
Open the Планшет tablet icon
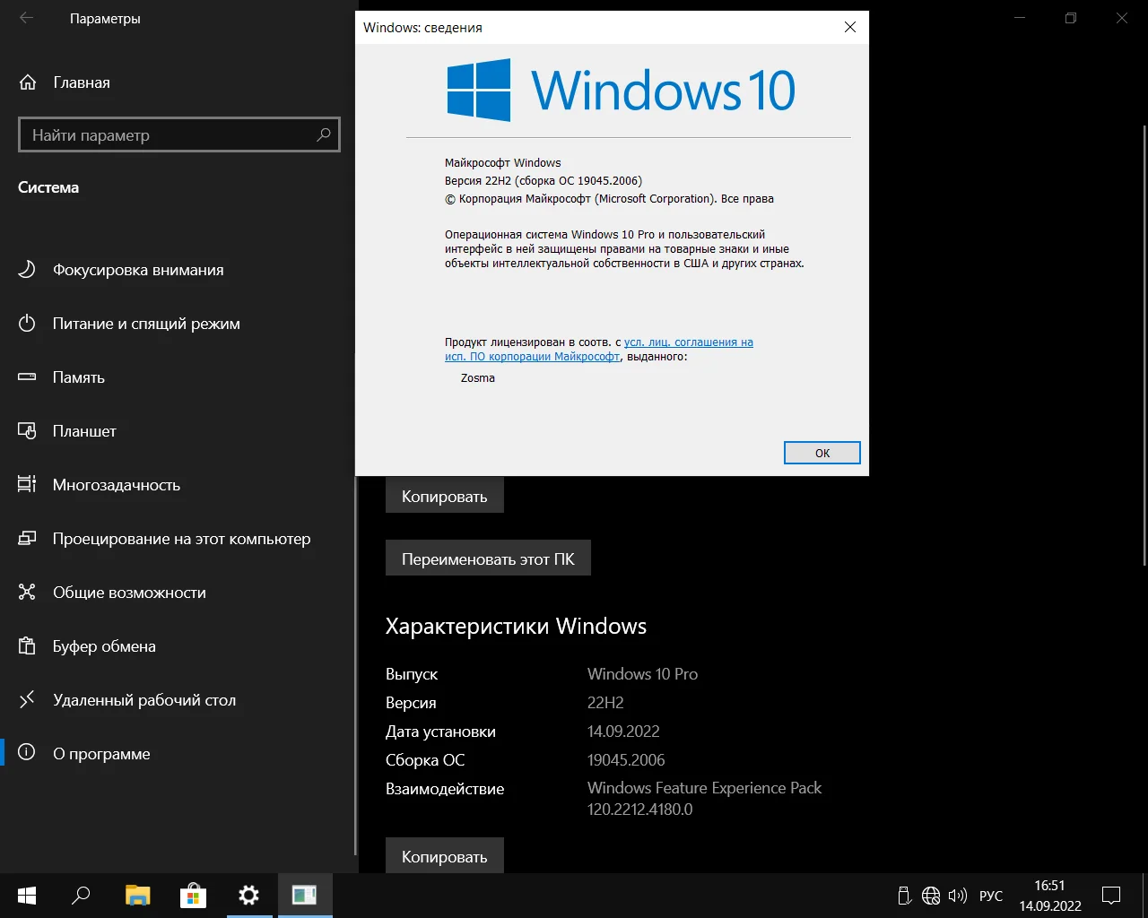[27, 431]
